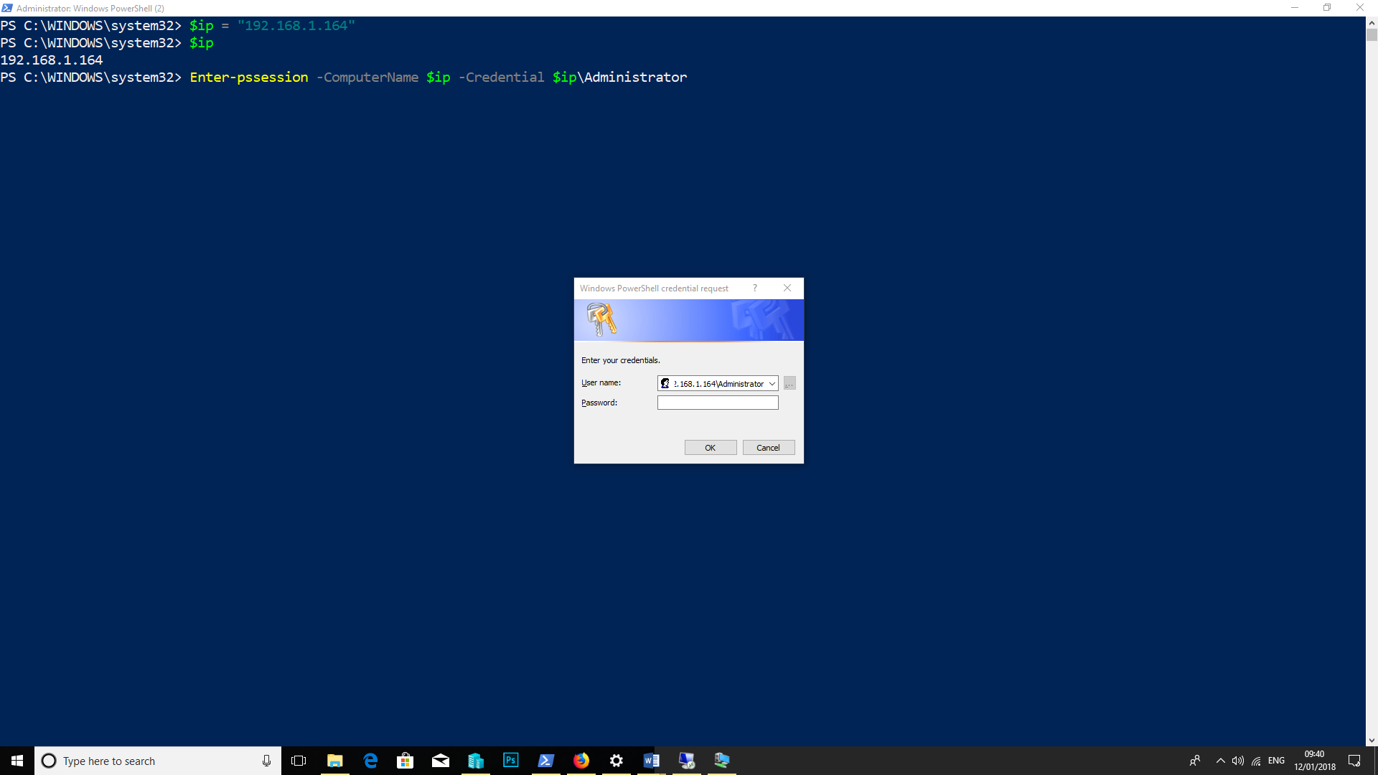1378x775 pixels.
Task: Click the 192.168.1.164 output line
Action: [52, 60]
